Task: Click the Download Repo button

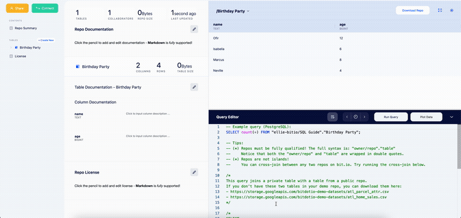Action: 413,10
